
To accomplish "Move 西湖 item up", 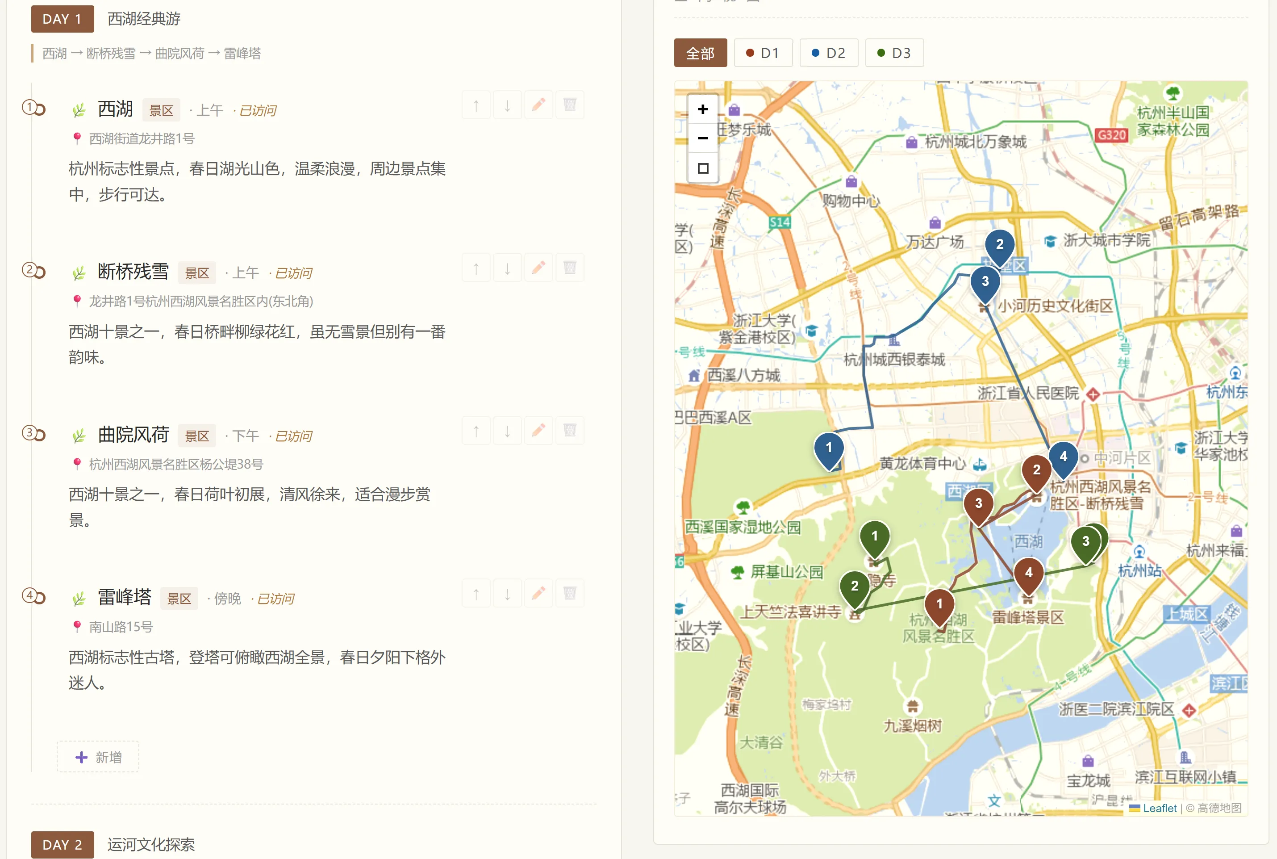I will pyautogui.click(x=476, y=105).
